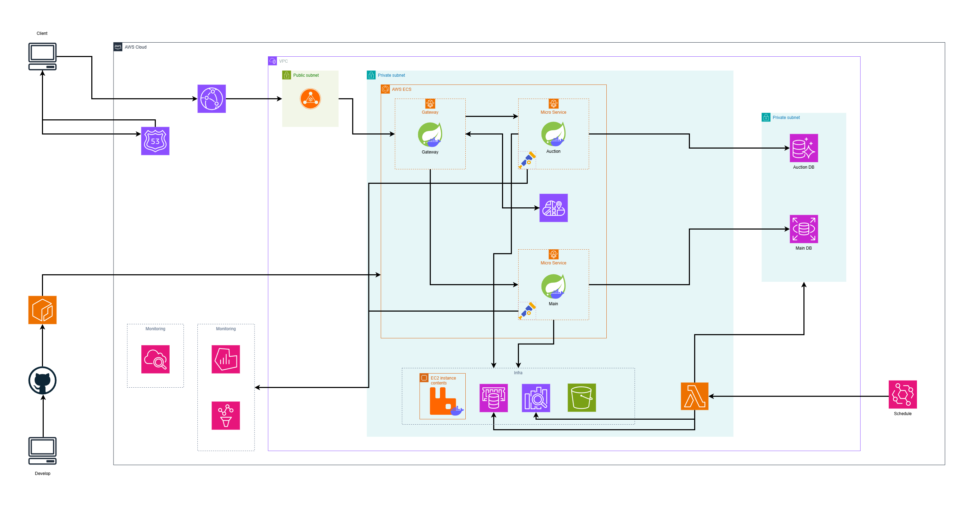
Task: Select the Main micro service Spring icon
Action: (553, 286)
